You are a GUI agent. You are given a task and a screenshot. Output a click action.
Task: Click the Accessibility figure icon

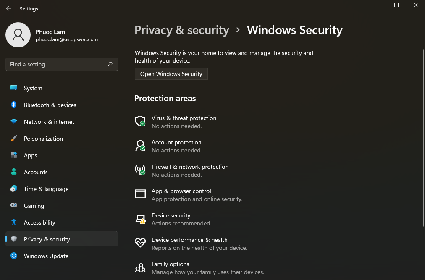tap(14, 222)
